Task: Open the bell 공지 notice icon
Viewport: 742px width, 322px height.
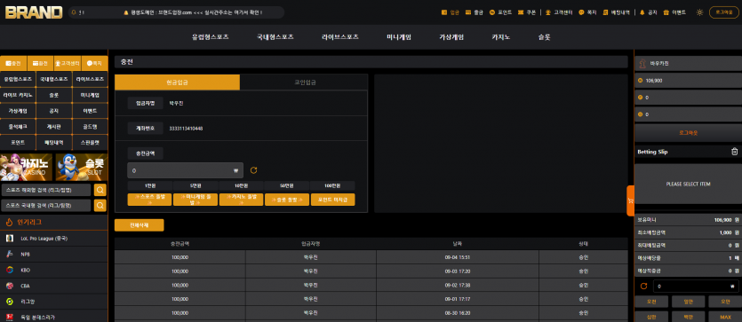Action: (642, 12)
